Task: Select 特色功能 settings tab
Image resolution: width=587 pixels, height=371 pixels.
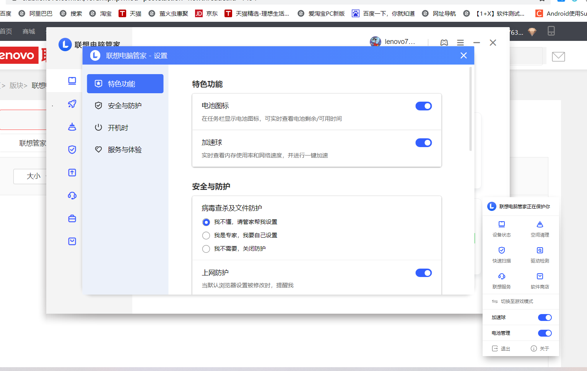Action: coord(125,84)
